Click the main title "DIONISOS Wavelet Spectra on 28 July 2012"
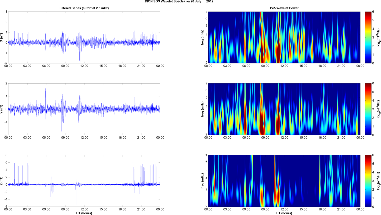Screen dimensions: 381x215 click(x=179, y=1)
